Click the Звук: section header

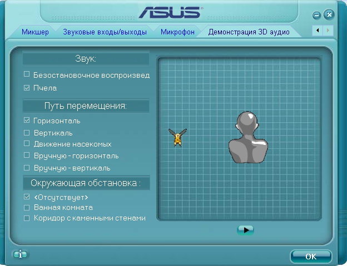[x=86, y=58]
